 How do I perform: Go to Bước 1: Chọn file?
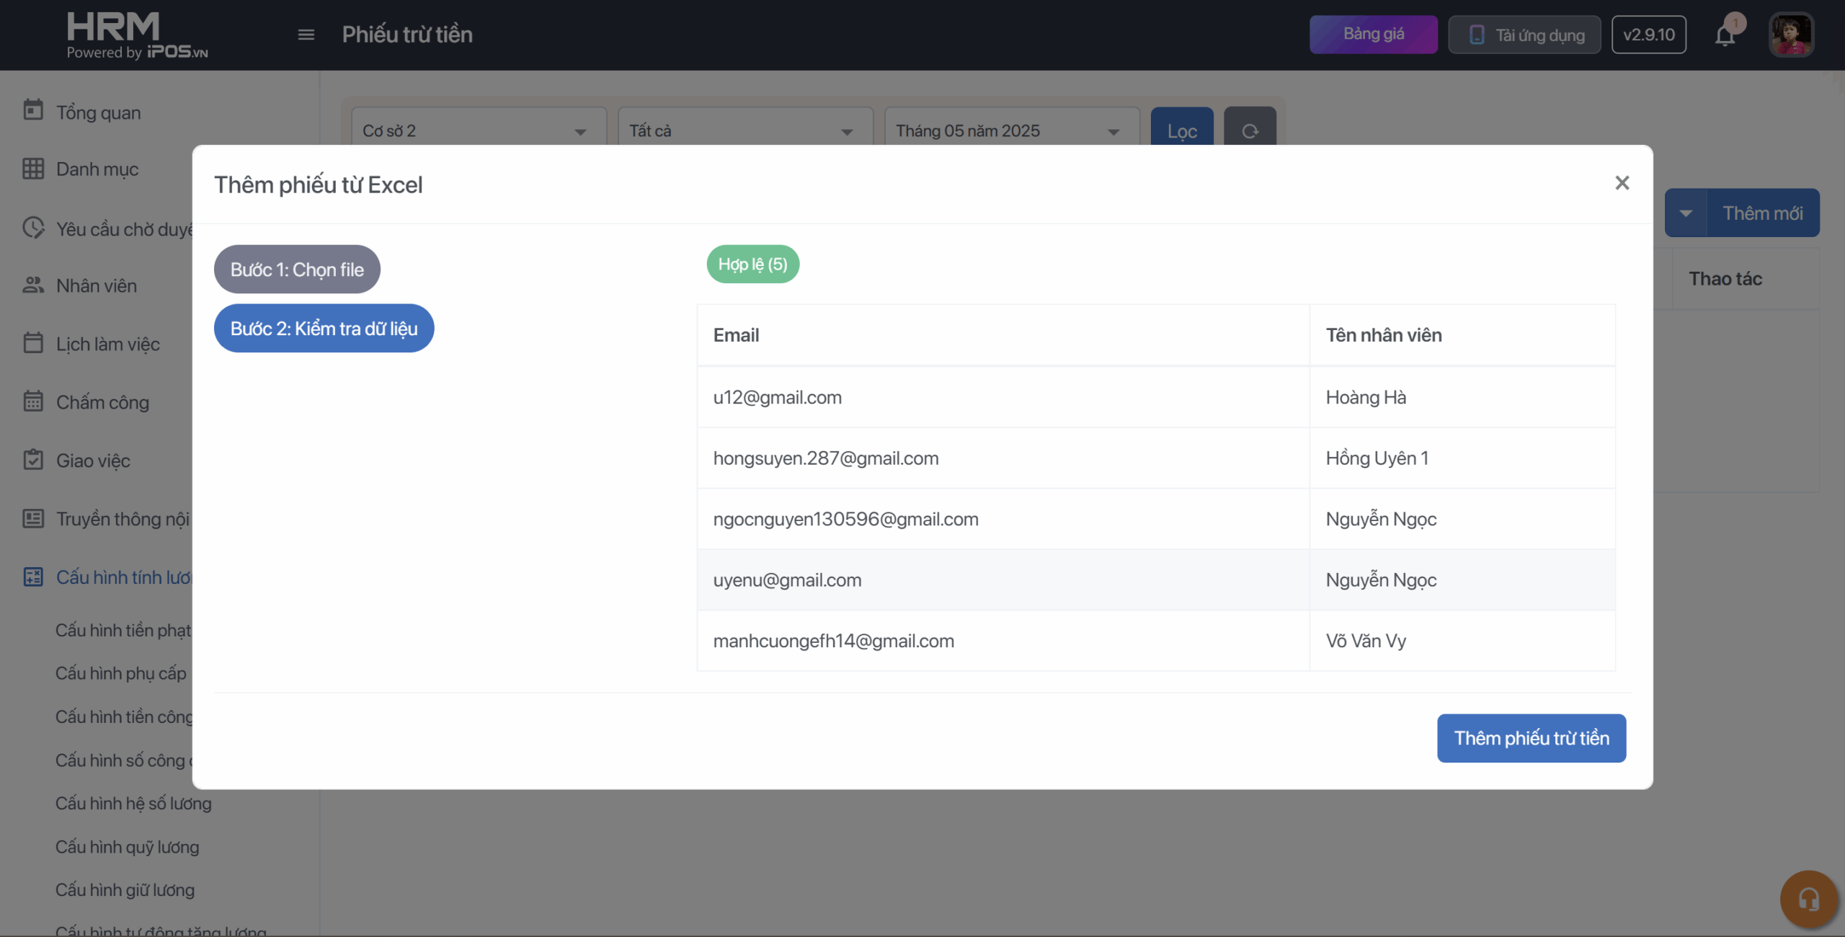(297, 270)
